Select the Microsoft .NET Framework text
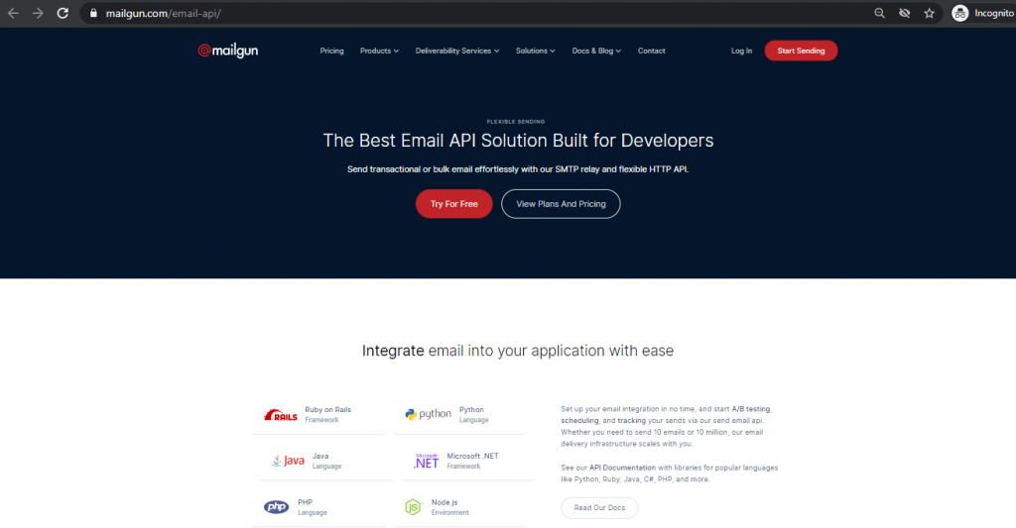 point(472,461)
